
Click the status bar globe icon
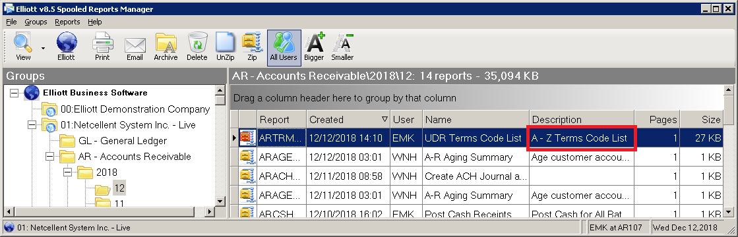(x=9, y=228)
